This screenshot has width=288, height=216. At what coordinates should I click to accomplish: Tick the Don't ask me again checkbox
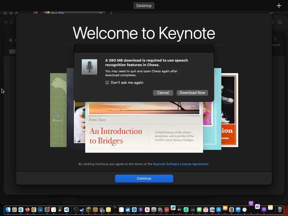(x=107, y=82)
